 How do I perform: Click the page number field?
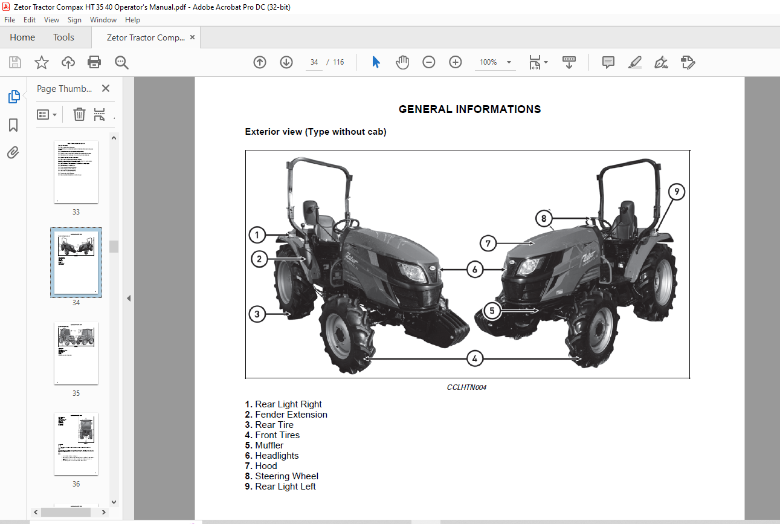coord(314,62)
